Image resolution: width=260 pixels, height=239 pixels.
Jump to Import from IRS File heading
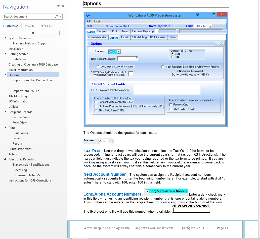pos(26,91)
